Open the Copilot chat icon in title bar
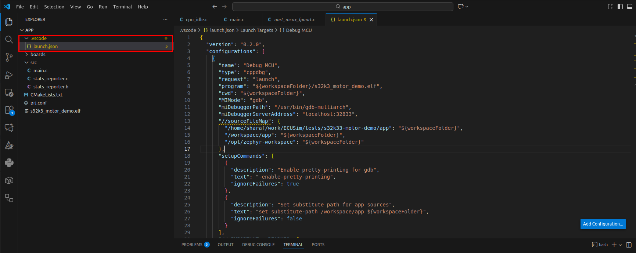 tap(461, 7)
